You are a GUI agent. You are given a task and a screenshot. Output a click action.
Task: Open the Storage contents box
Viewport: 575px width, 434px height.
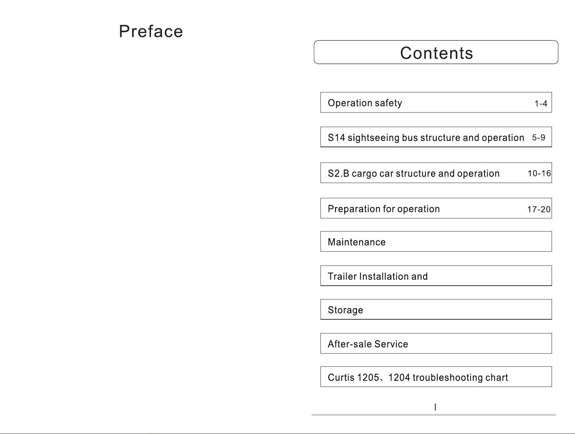(x=436, y=309)
